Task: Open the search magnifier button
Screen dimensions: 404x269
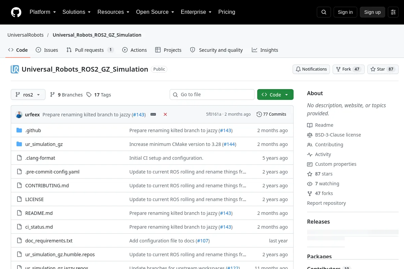Action: [x=324, y=12]
